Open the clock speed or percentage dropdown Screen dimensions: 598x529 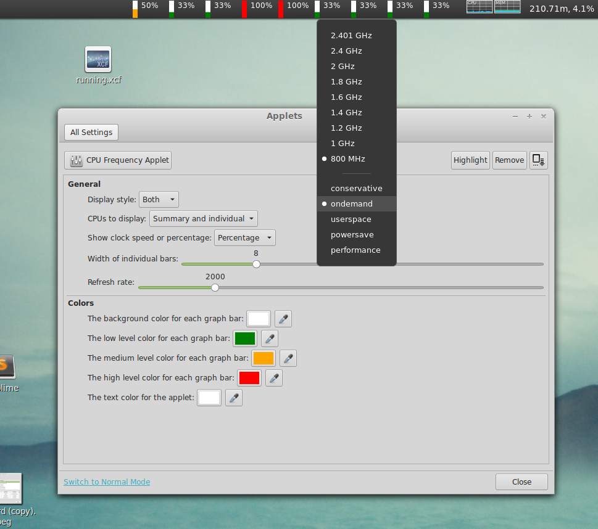pos(244,237)
